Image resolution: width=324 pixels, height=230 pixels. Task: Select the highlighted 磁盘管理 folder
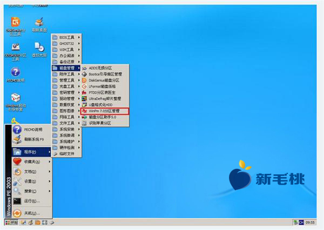pos(66,68)
